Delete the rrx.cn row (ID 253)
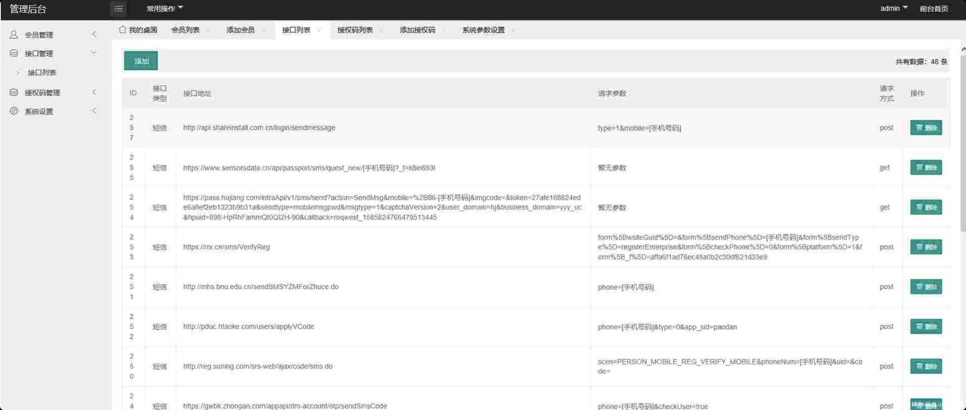The image size is (966, 410). 926,247
